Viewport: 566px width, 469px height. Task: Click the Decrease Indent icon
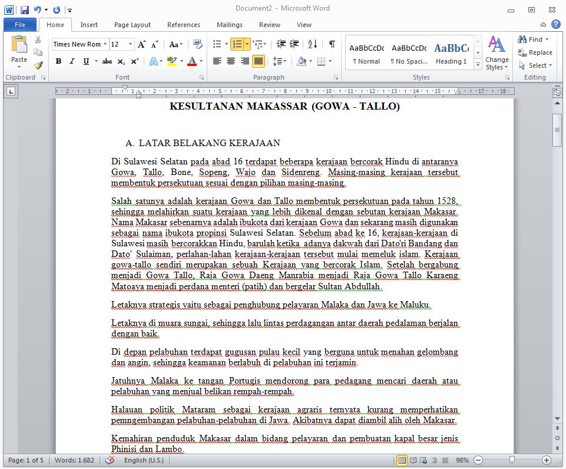point(281,44)
